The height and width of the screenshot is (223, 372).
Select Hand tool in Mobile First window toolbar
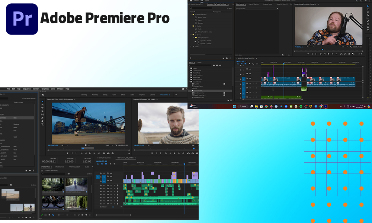368,28
